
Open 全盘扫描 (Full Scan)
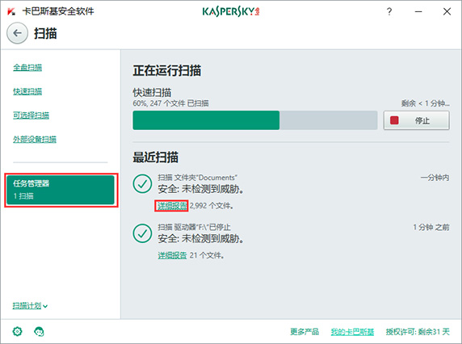(x=27, y=68)
